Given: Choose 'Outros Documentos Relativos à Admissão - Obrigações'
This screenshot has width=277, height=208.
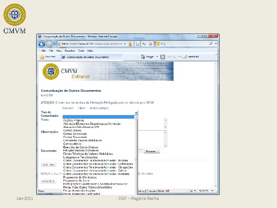Looking at the screenshot, I should (x=98, y=167).
